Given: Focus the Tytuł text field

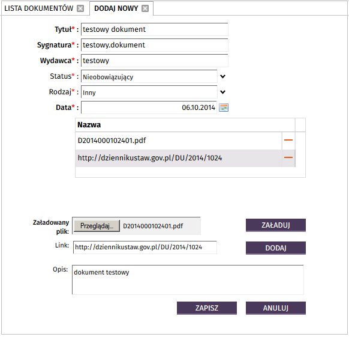Looking at the screenshot, I should pos(155,29).
